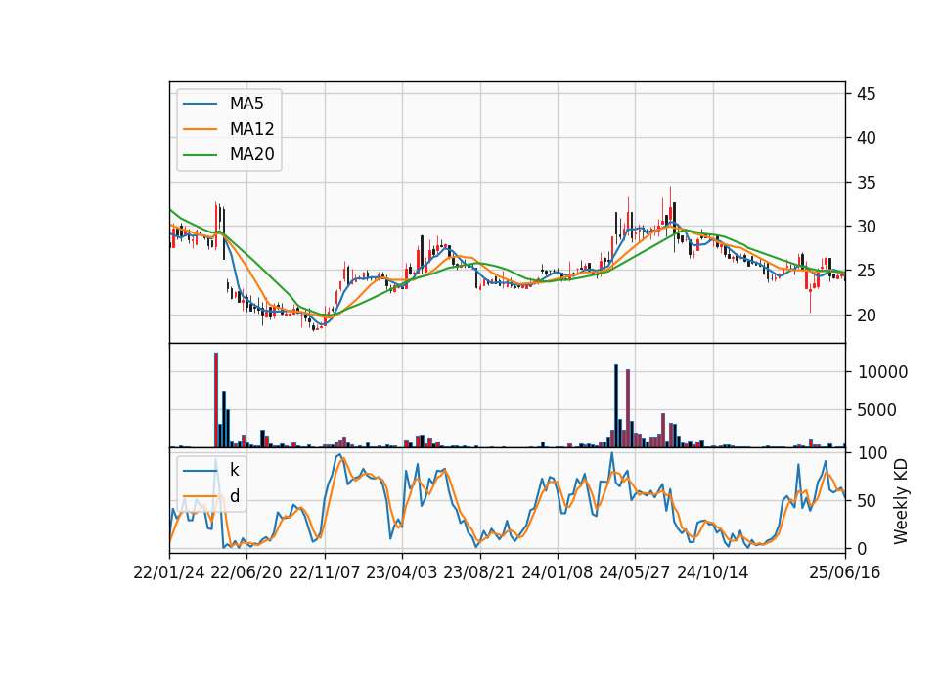The width and height of the screenshot is (939, 674).
Task: Click the price axis value 25
Action: click(x=866, y=271)
